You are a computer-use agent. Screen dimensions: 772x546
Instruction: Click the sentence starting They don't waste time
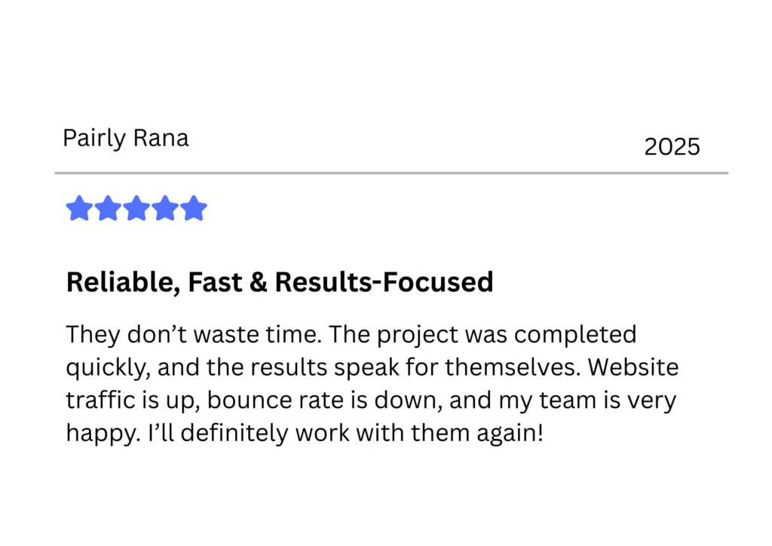pos(194,335)
